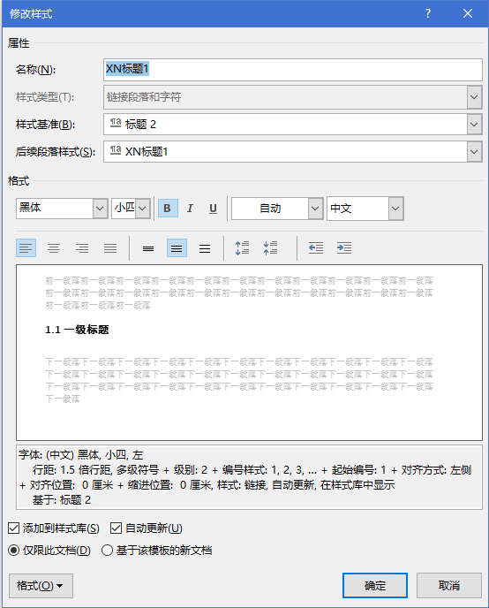Open the 格式(O) menu button

point(41,586)
